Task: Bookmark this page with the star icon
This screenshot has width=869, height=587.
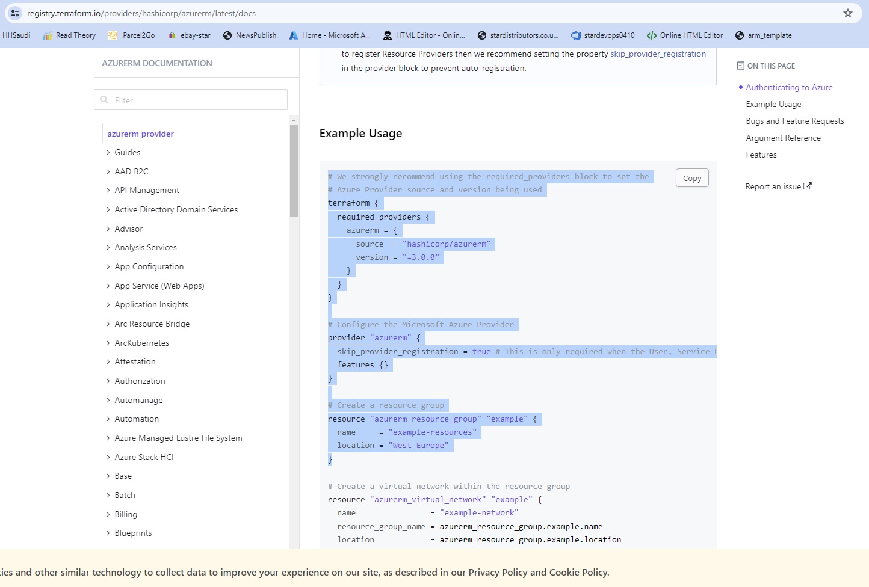Action: [x=848, y=13]
